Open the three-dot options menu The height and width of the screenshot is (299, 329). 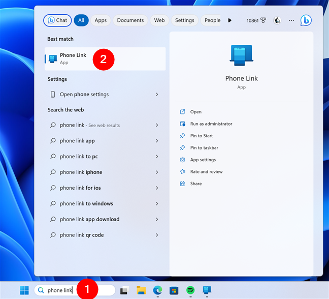291,20
